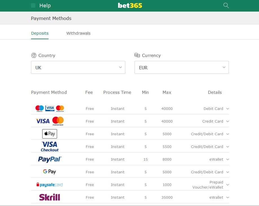Click the PayPal logo

tap(50, 159)
